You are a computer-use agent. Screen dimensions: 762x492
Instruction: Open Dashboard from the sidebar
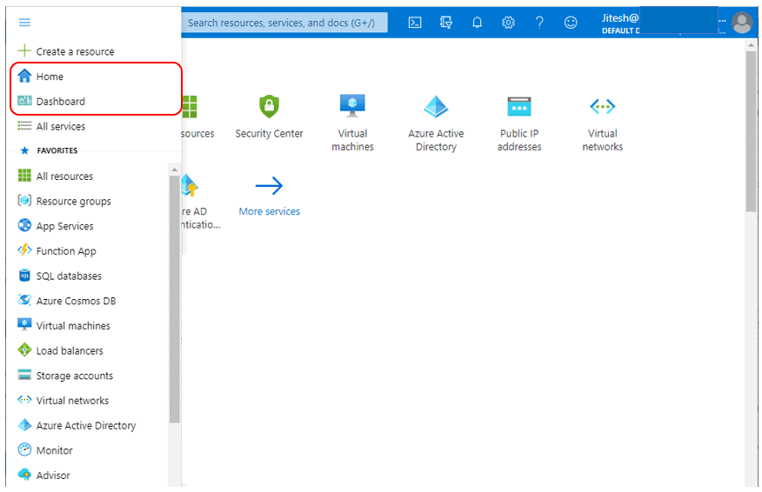pos(60,101)
